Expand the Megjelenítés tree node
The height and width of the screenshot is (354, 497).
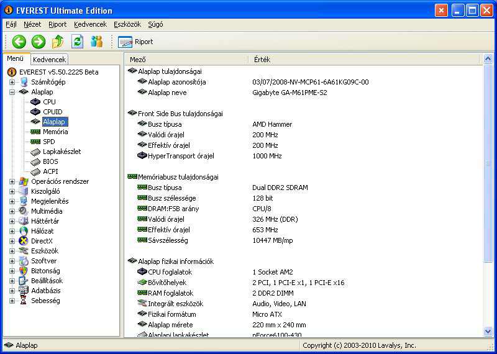coord(12,201)
